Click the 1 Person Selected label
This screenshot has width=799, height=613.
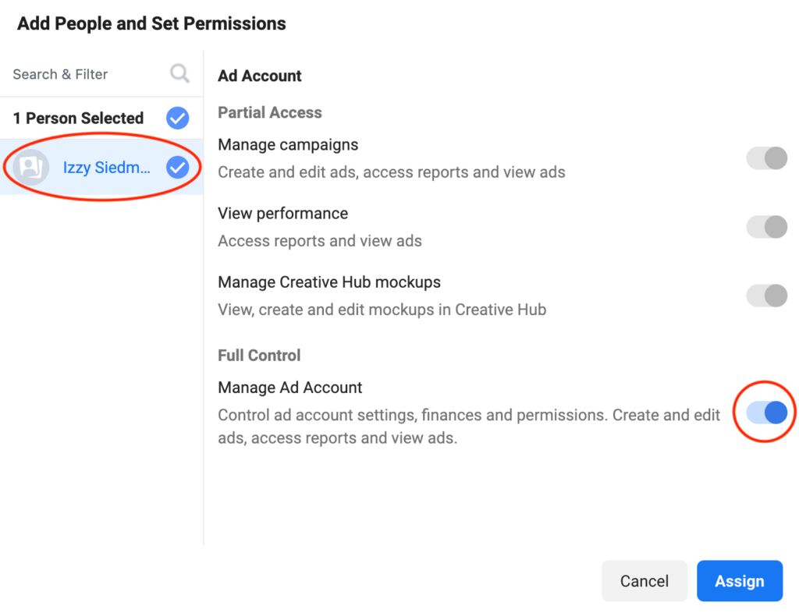pyautogui.click(x=78, y=118)
